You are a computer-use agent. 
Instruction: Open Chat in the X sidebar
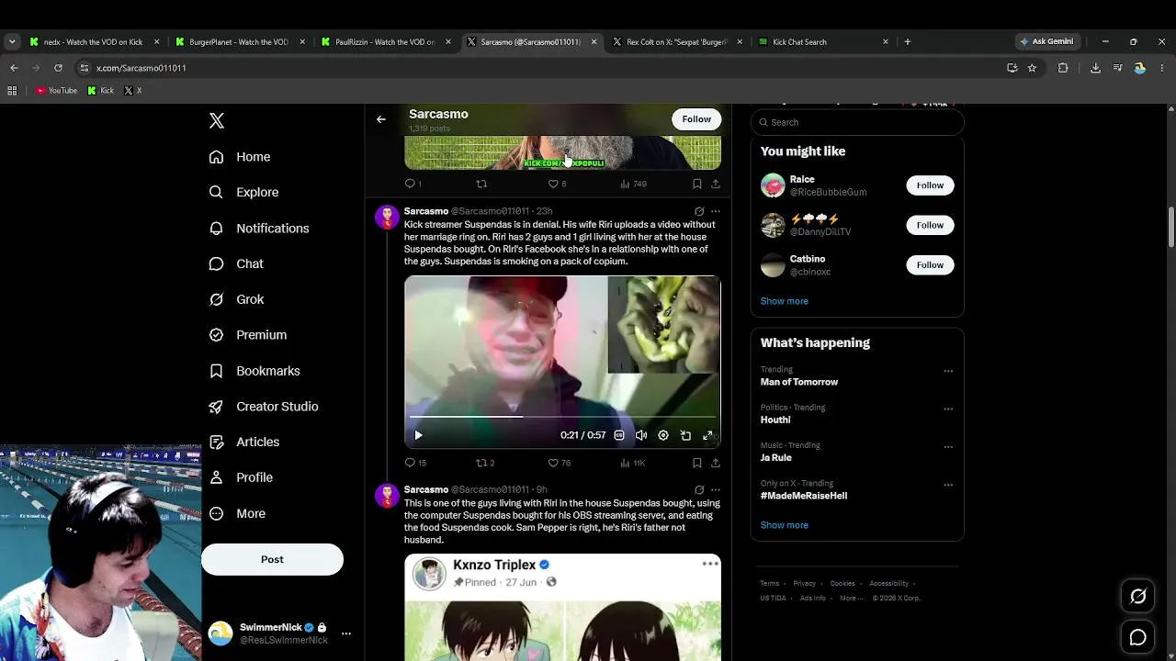pyautogui.click(x=236, y=263)
